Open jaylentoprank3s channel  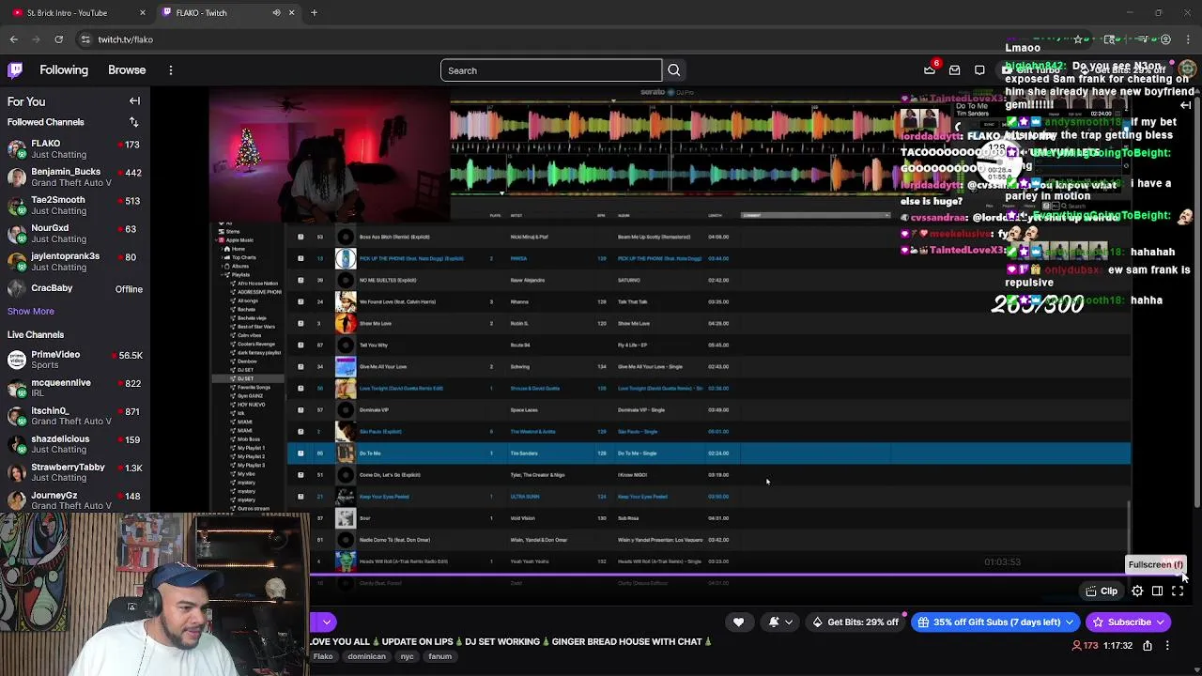coord(75,261)
